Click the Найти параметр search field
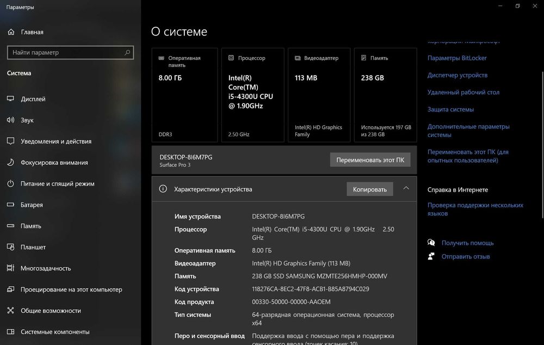Viewport: 544px width, 345px height. pos(70,52)
